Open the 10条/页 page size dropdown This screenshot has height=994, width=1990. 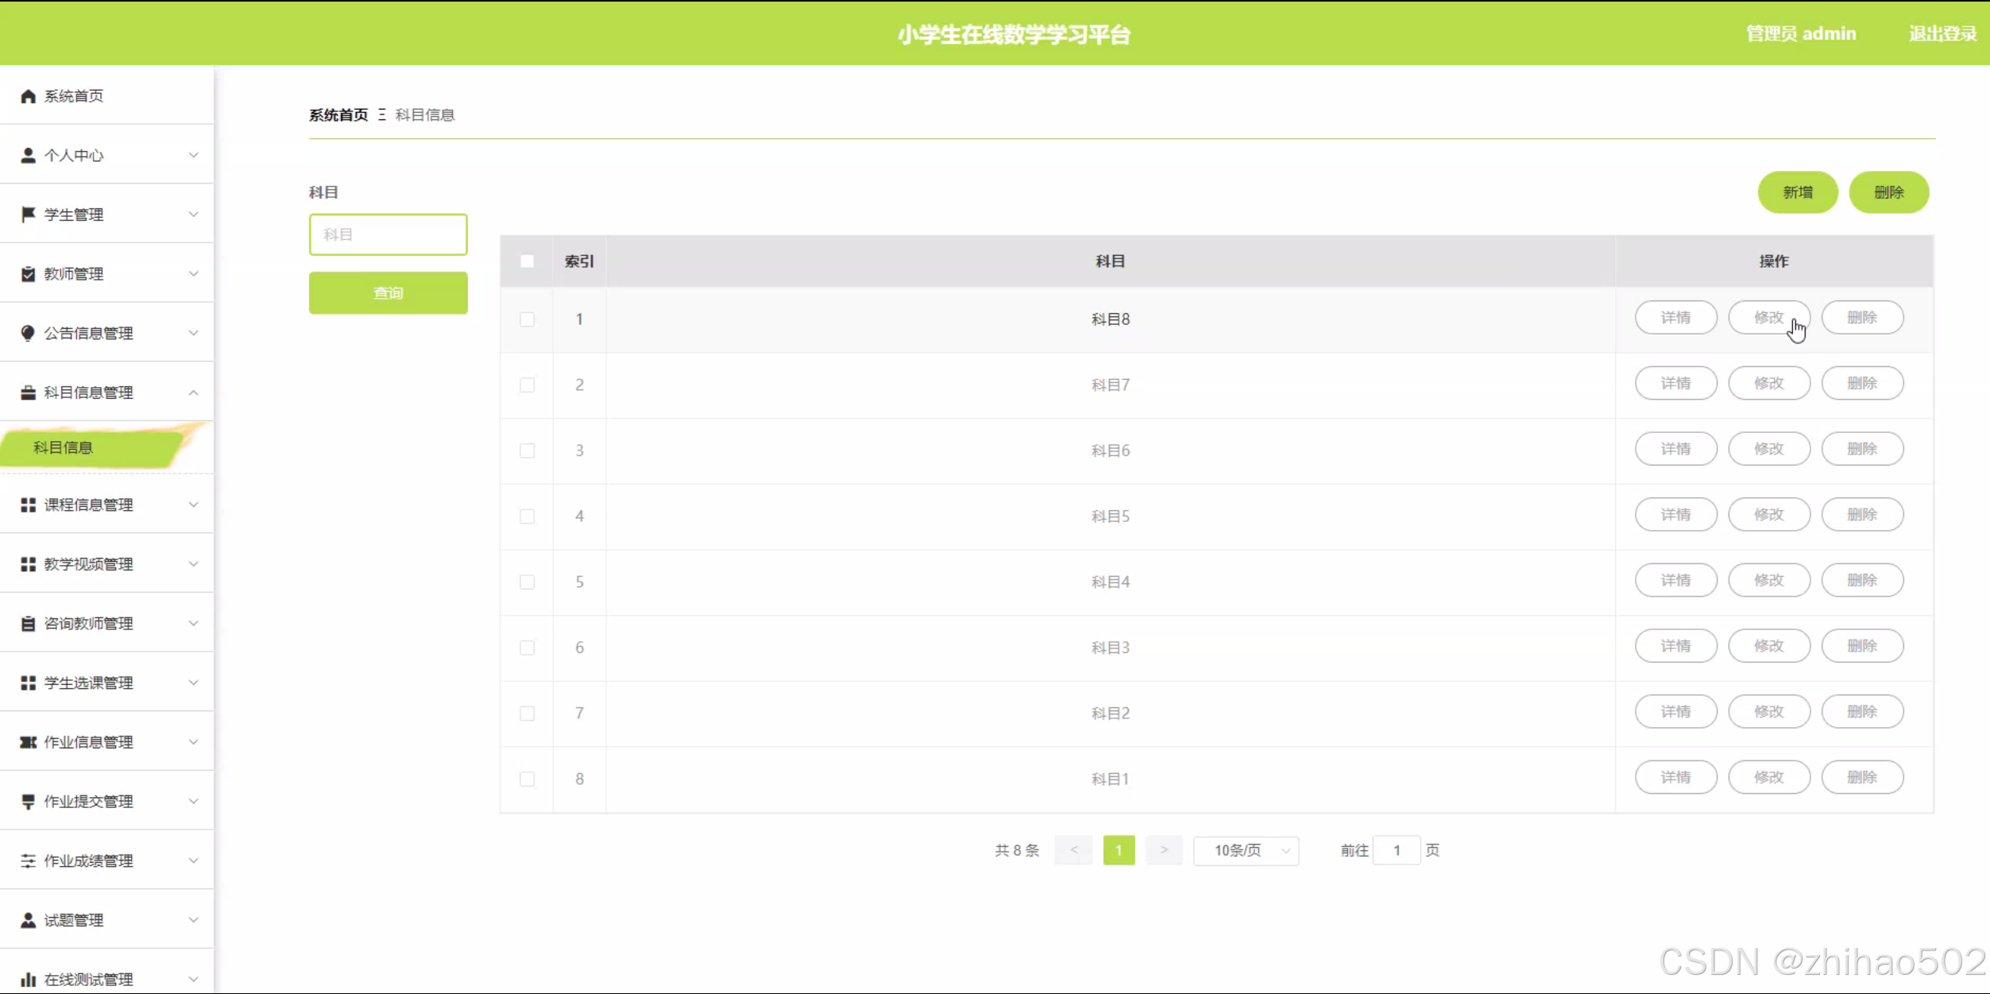pyautogui.click(x=1246, y=850)
